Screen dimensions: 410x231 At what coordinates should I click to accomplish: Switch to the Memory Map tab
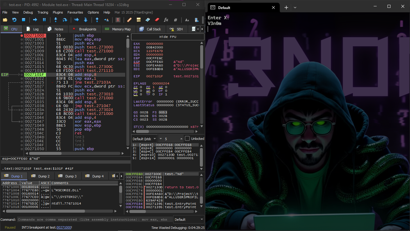tap(118, 29)
